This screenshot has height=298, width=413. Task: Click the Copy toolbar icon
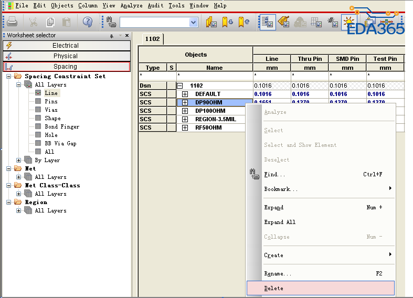(x=50, y=22)
